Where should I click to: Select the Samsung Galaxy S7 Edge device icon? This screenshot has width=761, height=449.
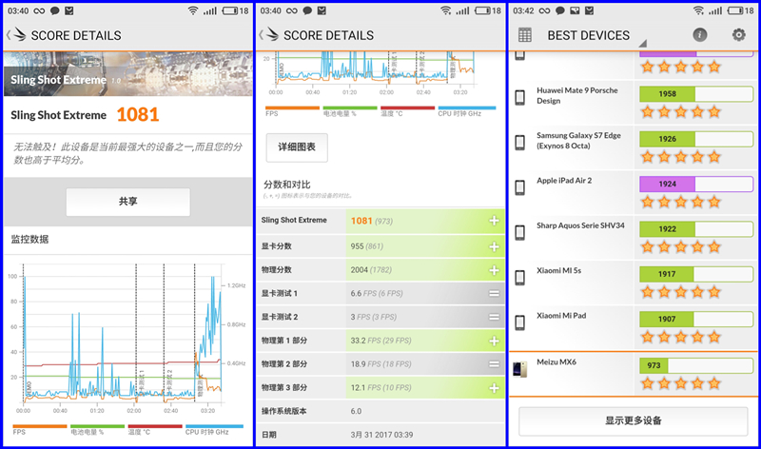tap(519, 143)
